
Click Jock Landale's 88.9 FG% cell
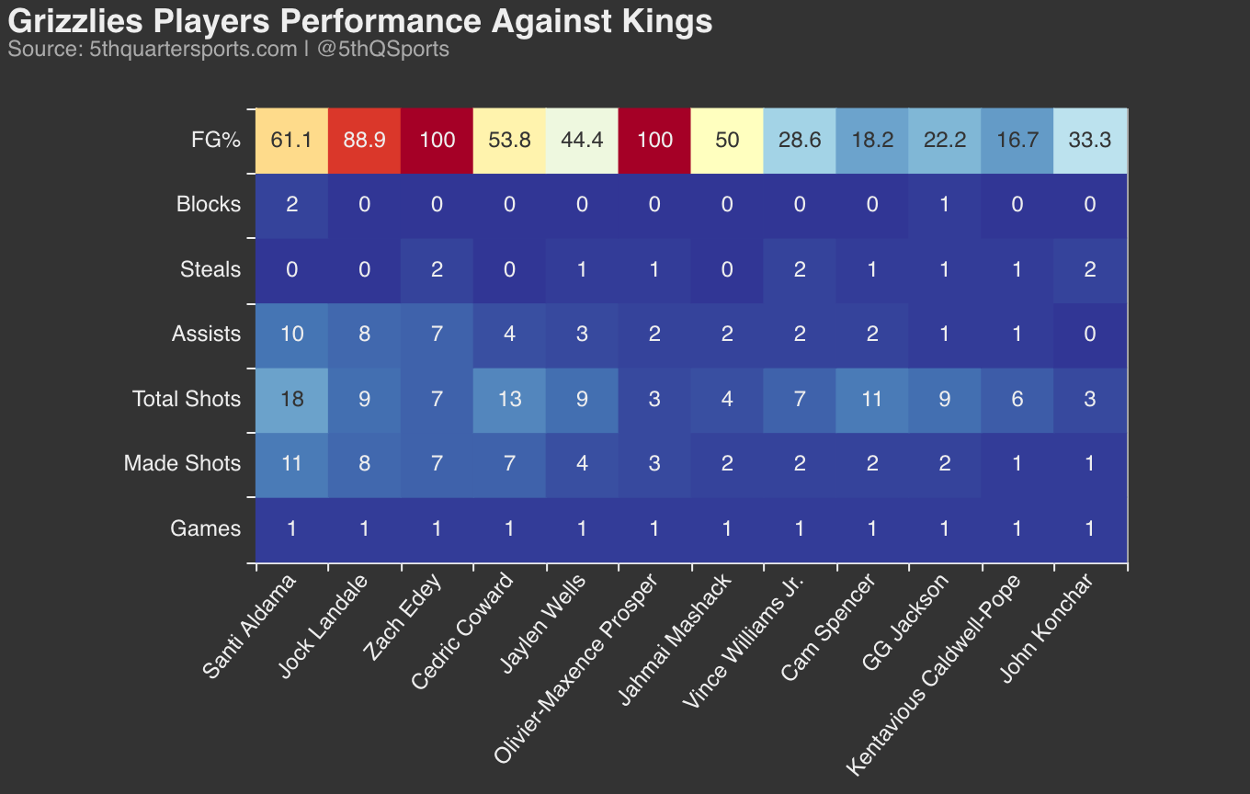point(364,141)
